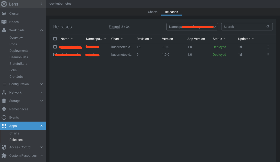Click the Nodes server icon

(x=4, y=22)
